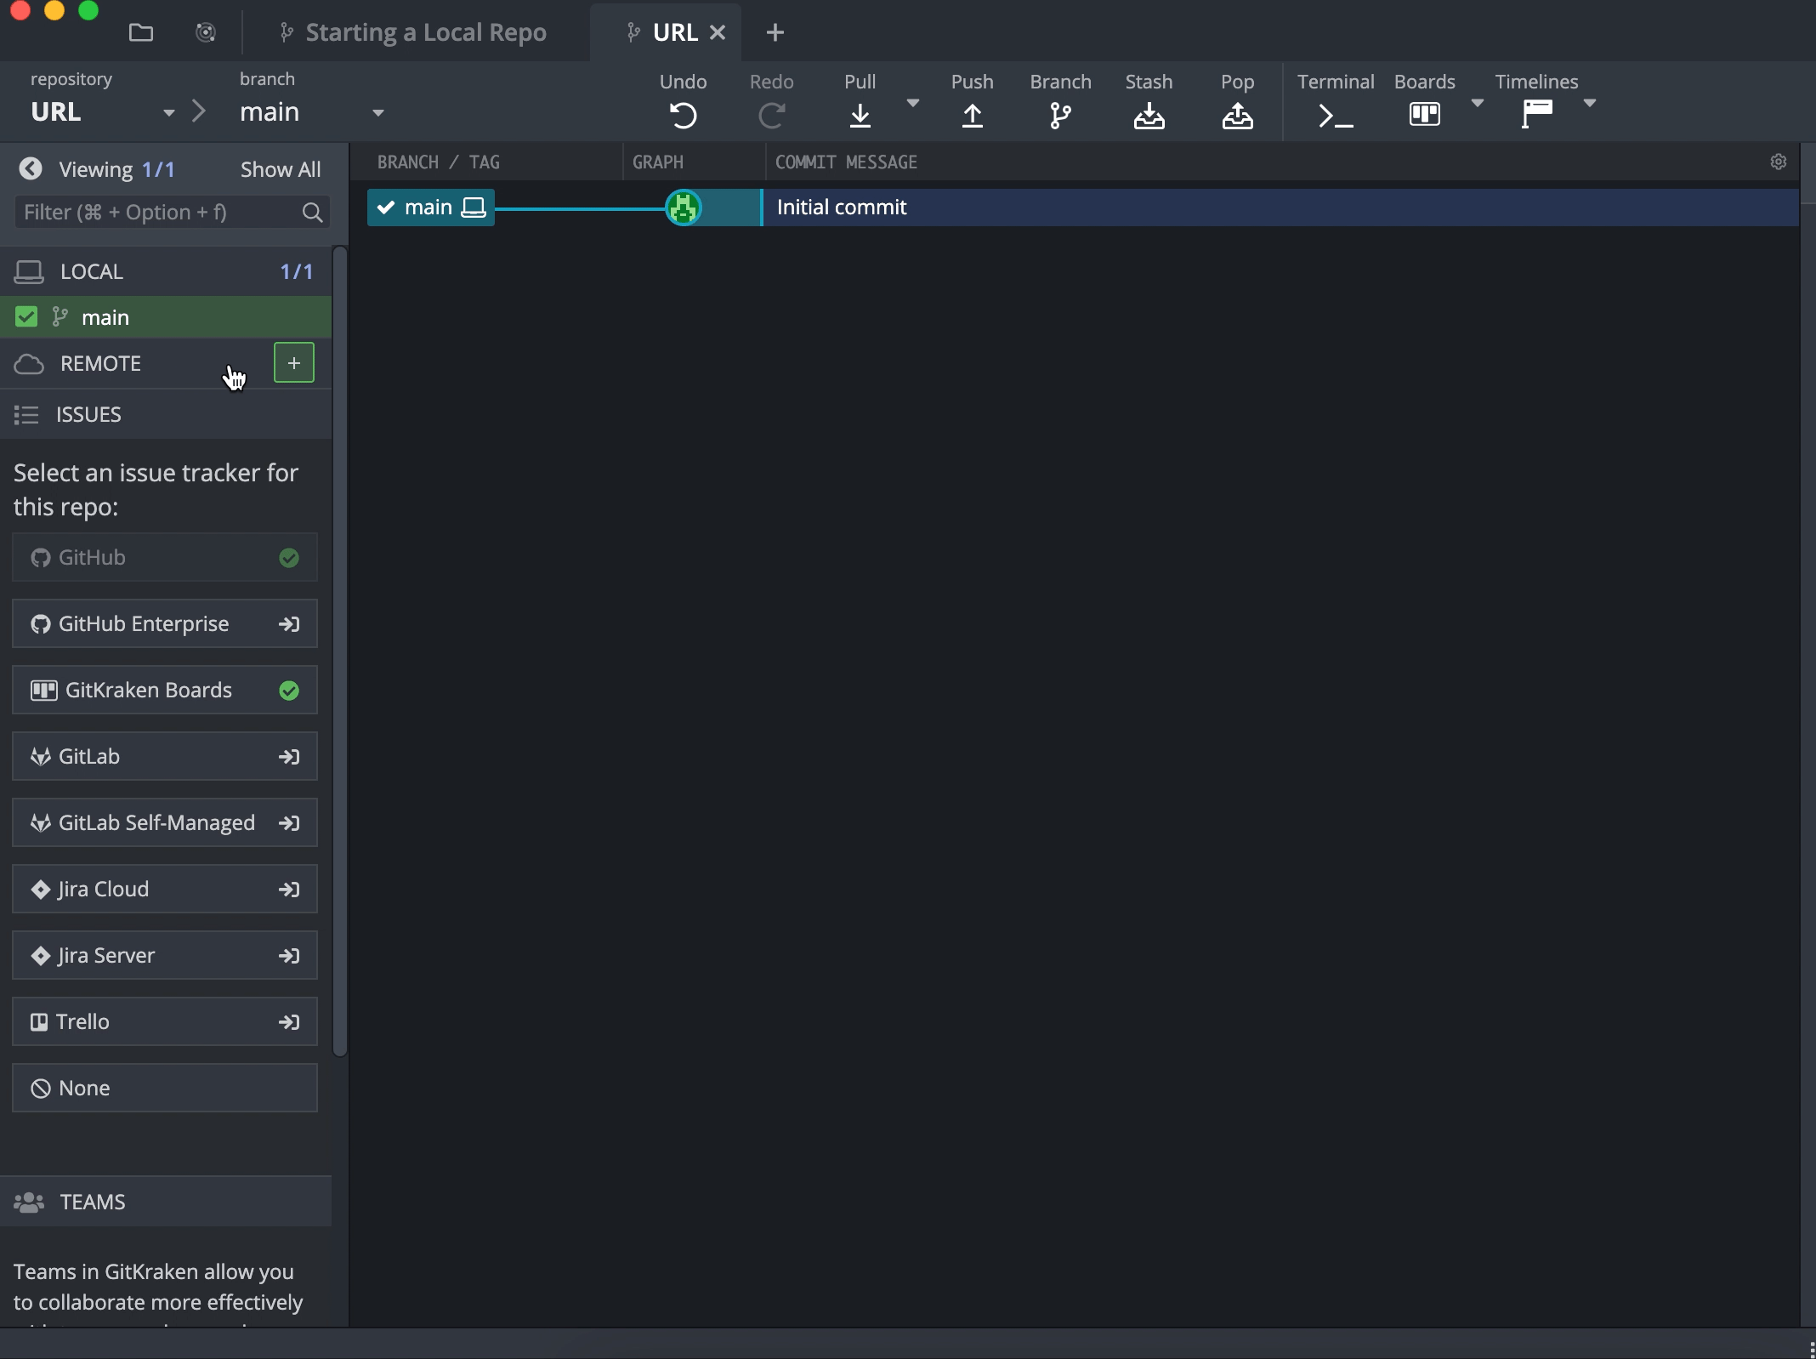Open the Terminal from the toolbar
The height and width of the screenshot is (1359, 1816).
point(1335,115)
